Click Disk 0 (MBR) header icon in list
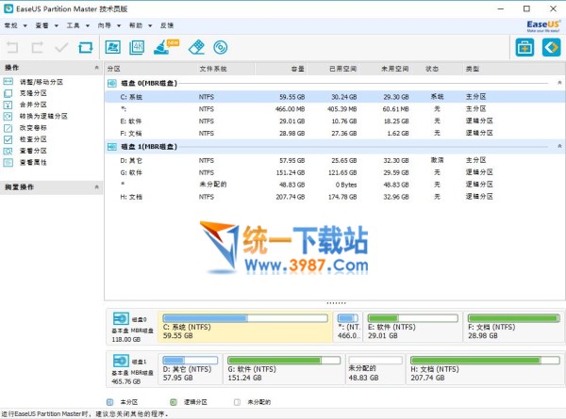This screenshot has height=419, width=566. (x=112, y=84)
